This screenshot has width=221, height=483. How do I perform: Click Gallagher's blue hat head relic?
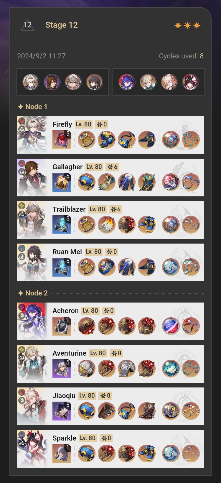[x=87, y=182]
